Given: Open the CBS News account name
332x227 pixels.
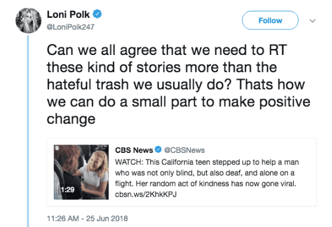Looking at the screenshot, I should [134, 150].
